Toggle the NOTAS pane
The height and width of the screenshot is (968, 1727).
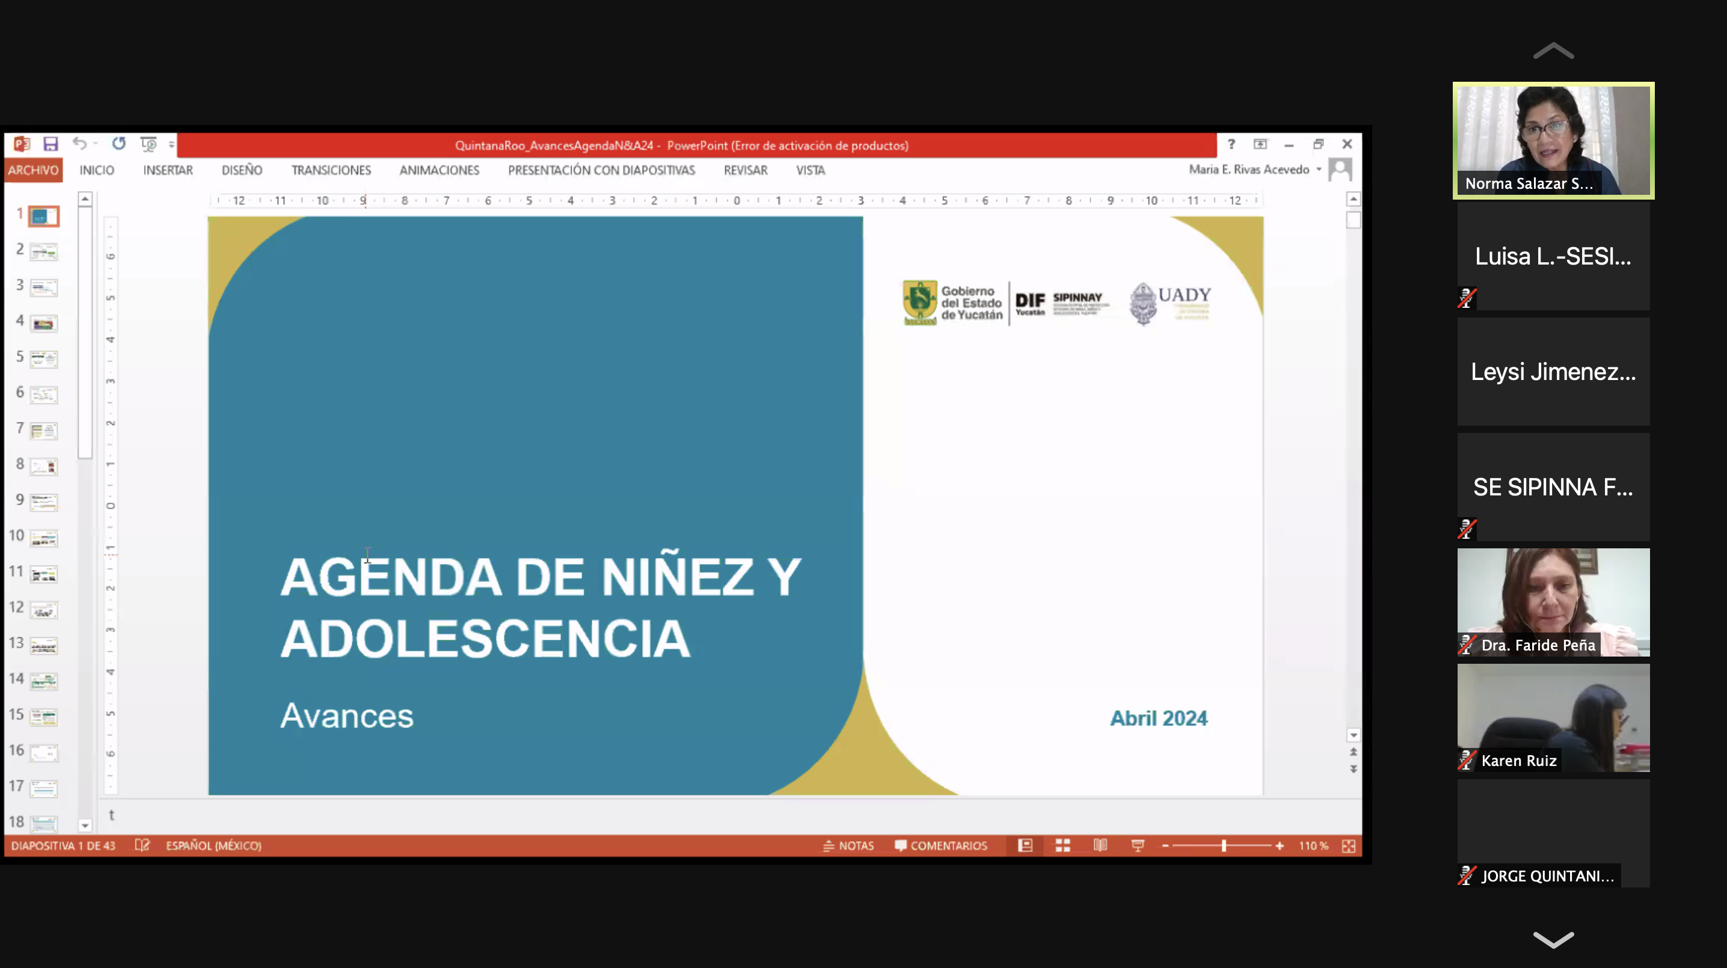tap(848, 845)
